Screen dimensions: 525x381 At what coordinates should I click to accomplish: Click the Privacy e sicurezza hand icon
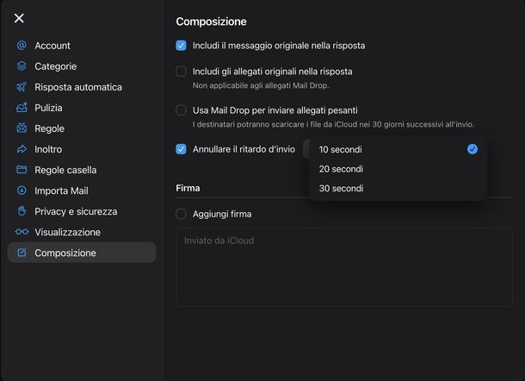tap(22, 211)
